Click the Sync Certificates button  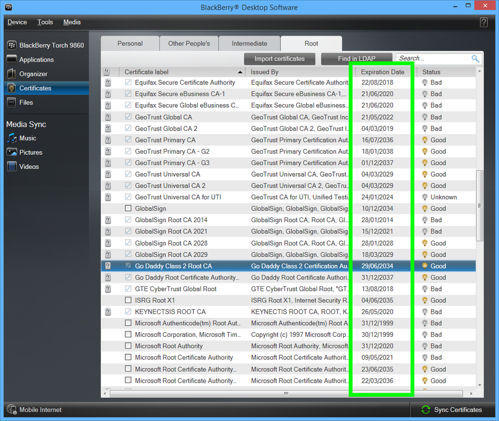pyautogui.click(x=452, y=409)
